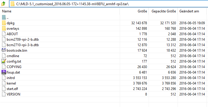Select the bcm2710-rpi-3-b.dtb file
208x107 pixels.
pyautogui.click(x=23, y=45)
